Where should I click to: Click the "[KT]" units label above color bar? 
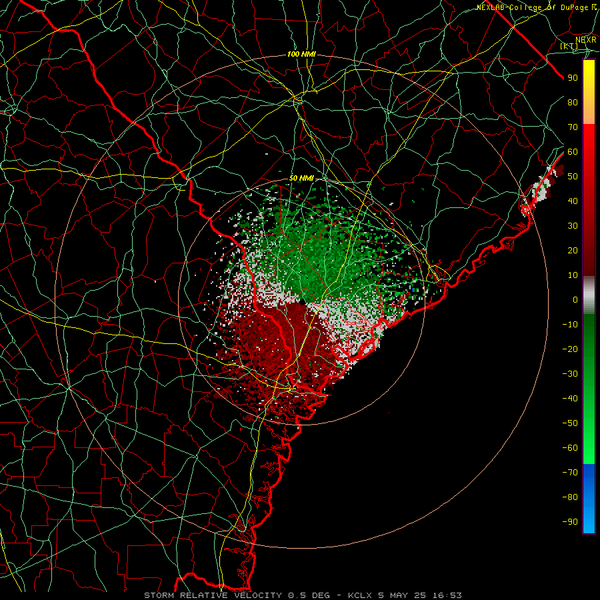click(x=569, y=46)
